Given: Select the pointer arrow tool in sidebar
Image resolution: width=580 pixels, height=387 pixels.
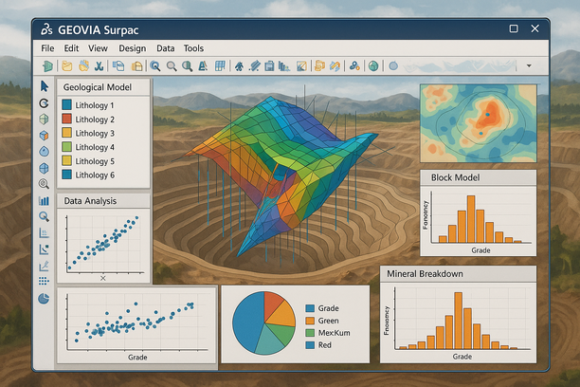Looking at the screenshot, I should (x=45, y=86).
